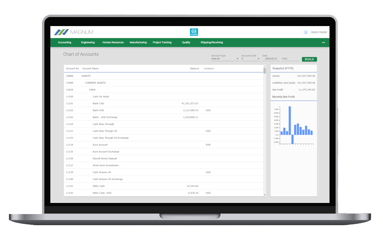
Task: Select the Cash Pass Through account
Action: click(164, 124)
